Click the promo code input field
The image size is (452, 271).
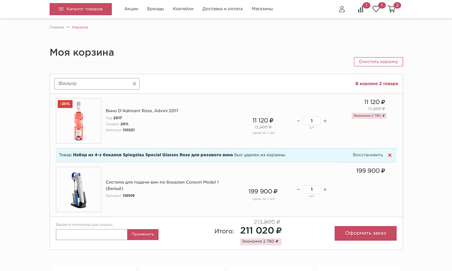point(91,234)
